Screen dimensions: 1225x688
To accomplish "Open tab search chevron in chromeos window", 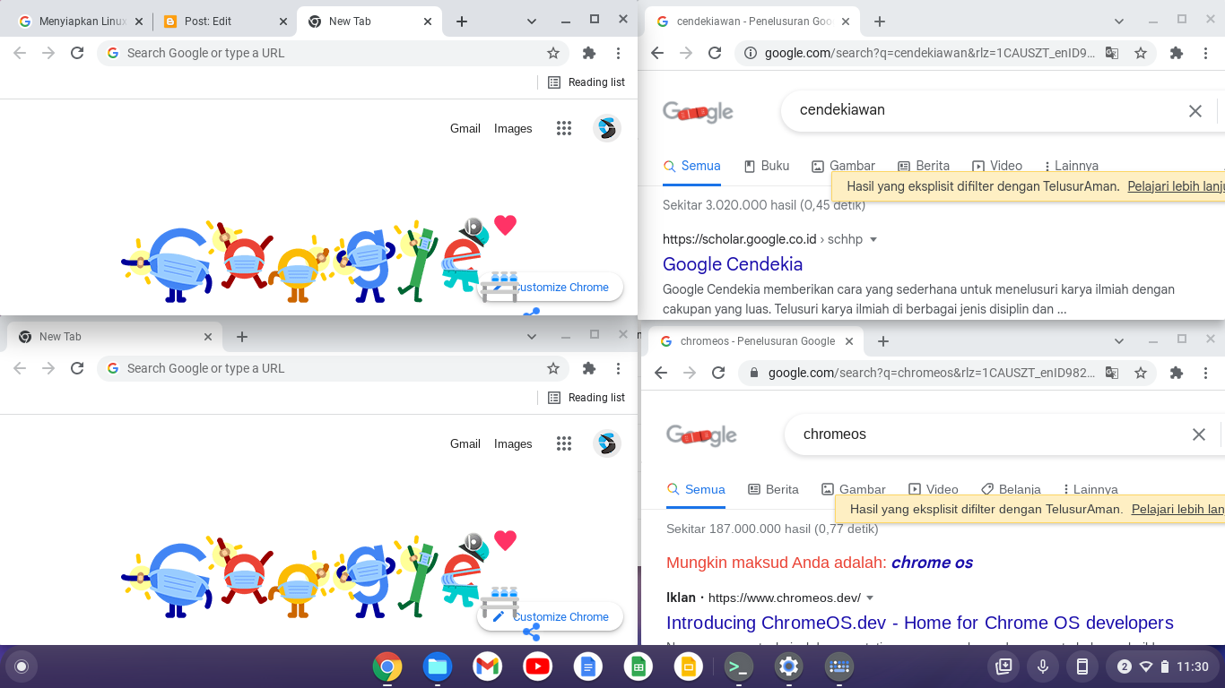I will click(1119, 341).
